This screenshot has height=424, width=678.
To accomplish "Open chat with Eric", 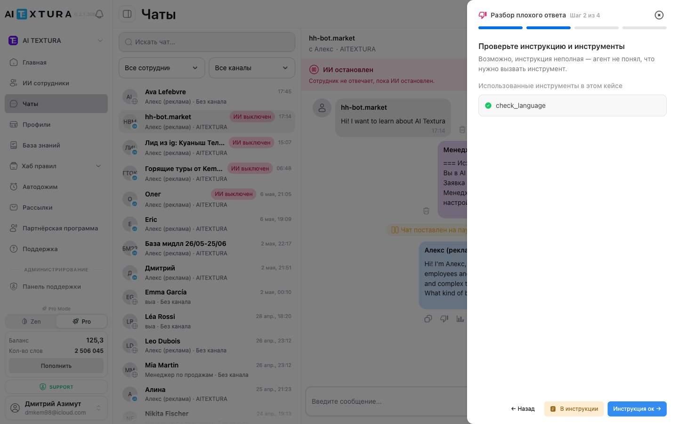I will pos(207,224).
